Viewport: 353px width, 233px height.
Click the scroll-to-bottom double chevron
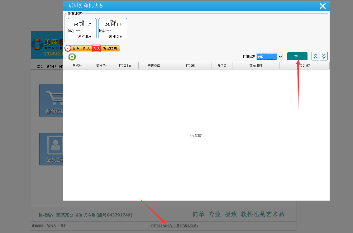tap(323, 56)
